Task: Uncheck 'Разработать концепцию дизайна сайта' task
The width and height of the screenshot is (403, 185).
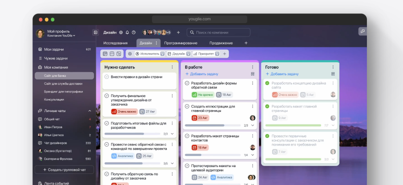Action: pos(267,83)
